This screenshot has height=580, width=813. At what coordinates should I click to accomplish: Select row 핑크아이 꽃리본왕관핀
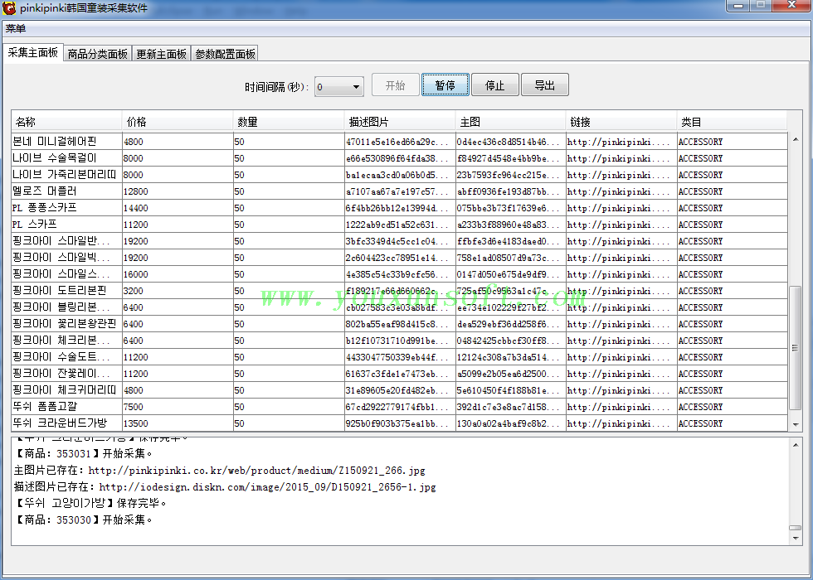point(399,324)
